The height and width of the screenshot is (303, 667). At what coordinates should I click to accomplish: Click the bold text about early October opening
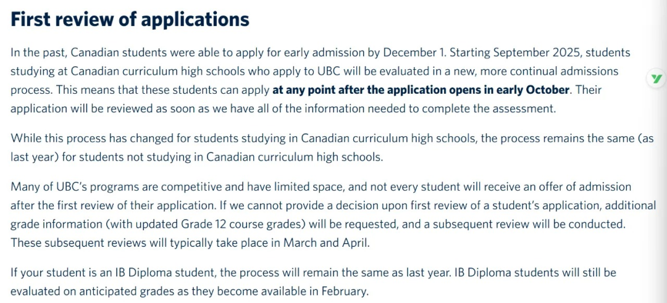421,90
